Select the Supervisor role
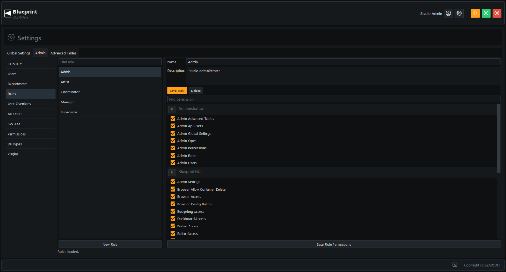This screenshot has height=272, width=506. click(110, 112)
